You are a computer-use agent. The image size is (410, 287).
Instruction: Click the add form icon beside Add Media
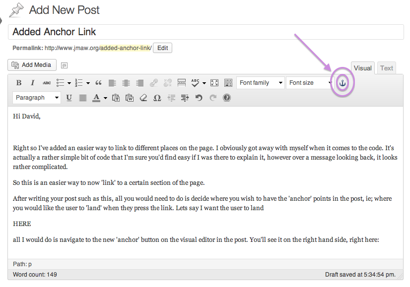coord(65,65)
